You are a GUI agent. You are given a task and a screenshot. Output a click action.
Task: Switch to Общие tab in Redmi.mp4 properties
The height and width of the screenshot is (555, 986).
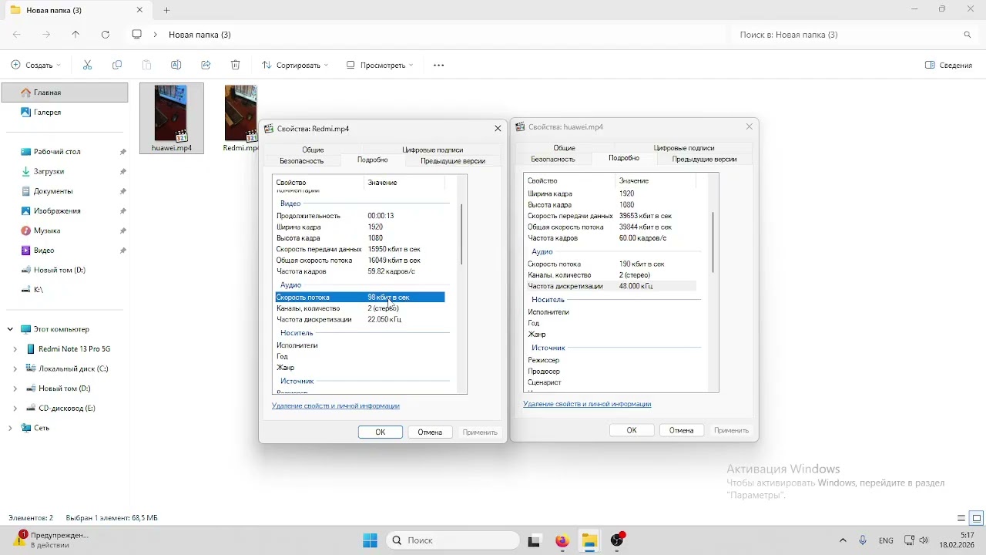(313, 150)
